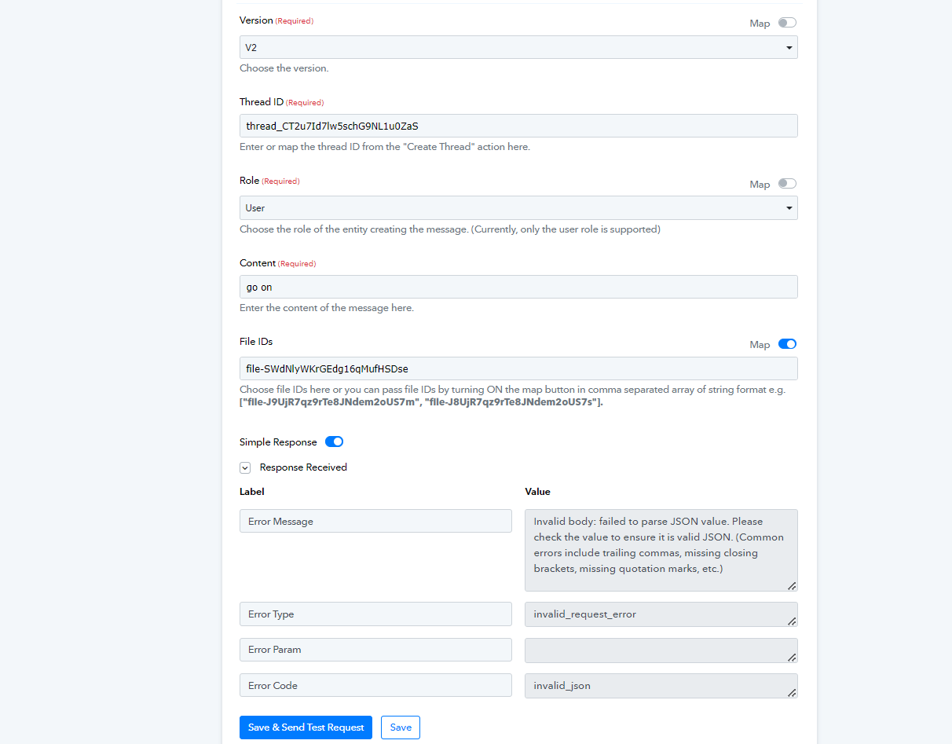The image size is (952, 744).
Task: Click the Thread ID input field
Action: coord(518,126)
